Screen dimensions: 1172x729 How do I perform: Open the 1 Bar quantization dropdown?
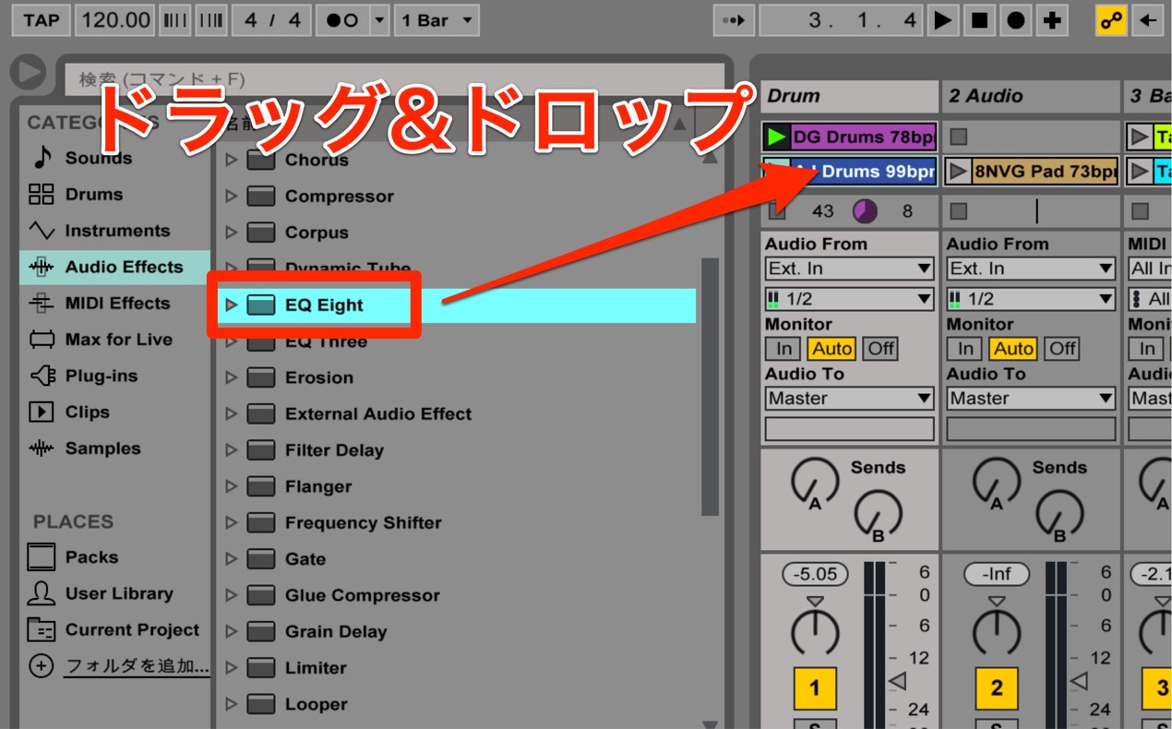coord(437,20)
